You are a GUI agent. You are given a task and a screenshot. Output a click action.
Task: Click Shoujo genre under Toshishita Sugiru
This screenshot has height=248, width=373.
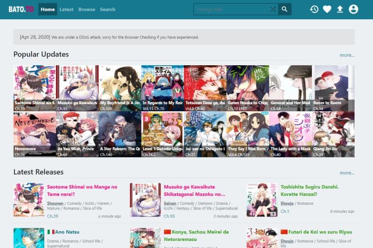pos(287,203)
